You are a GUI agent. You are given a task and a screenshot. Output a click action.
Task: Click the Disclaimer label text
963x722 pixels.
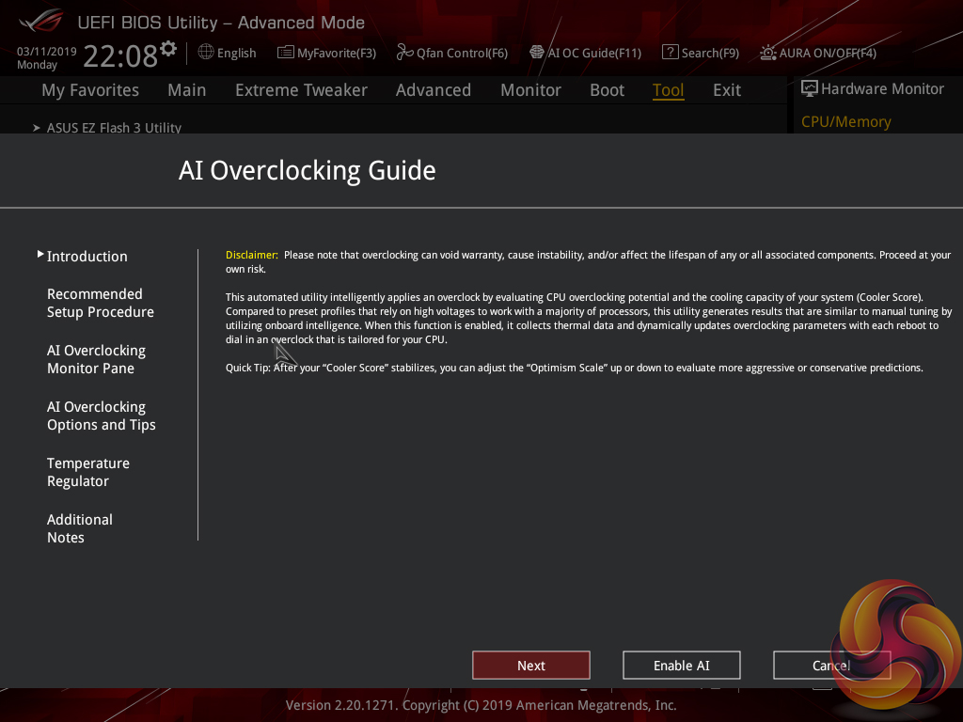coord(252,255)
